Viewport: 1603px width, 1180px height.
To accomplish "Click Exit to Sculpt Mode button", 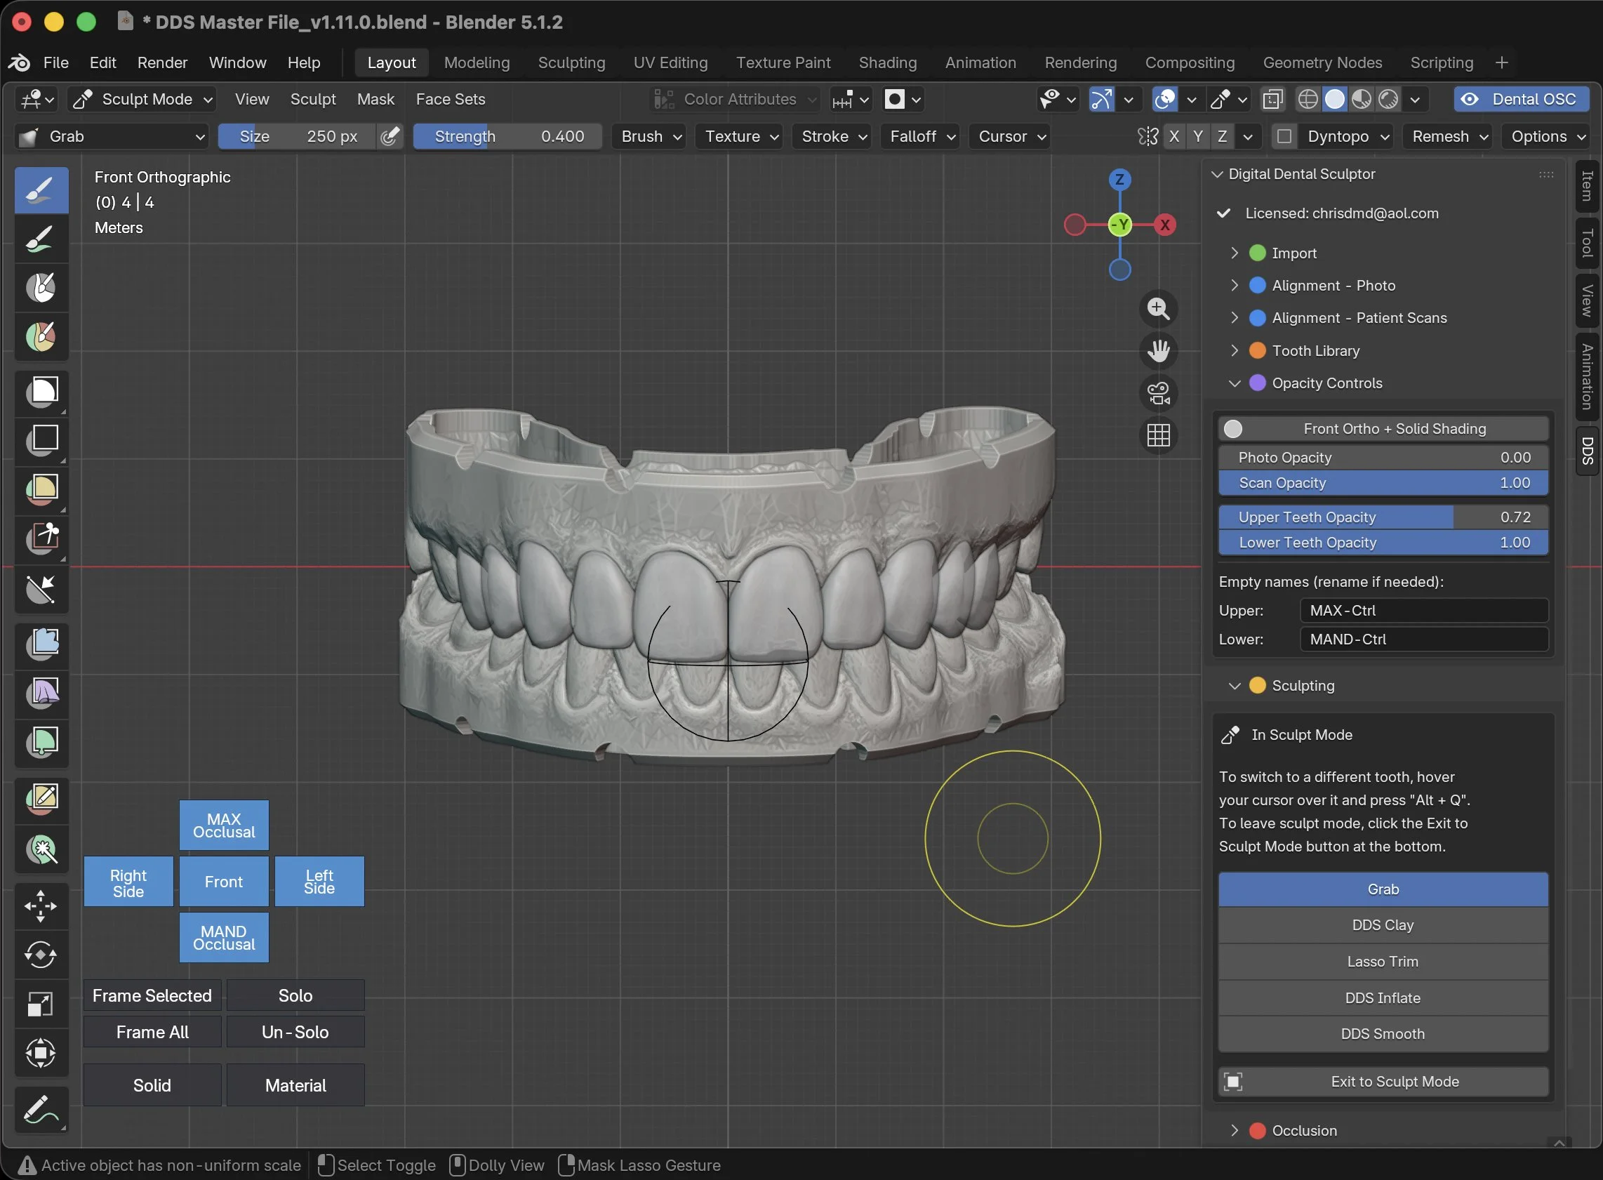I will pos(1383,1082).
